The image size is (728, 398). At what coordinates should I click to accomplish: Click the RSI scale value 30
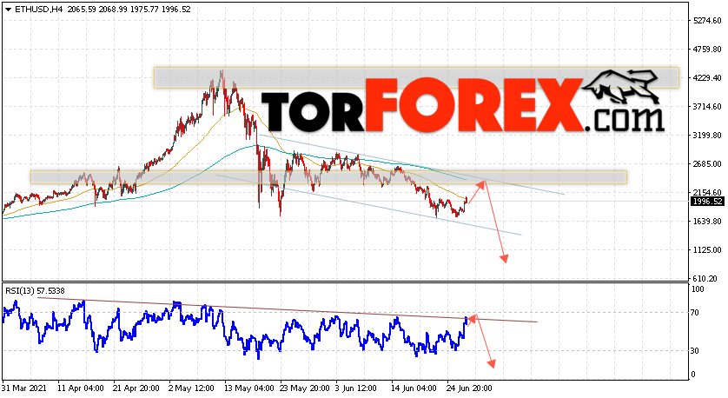(x=695, y=351)
